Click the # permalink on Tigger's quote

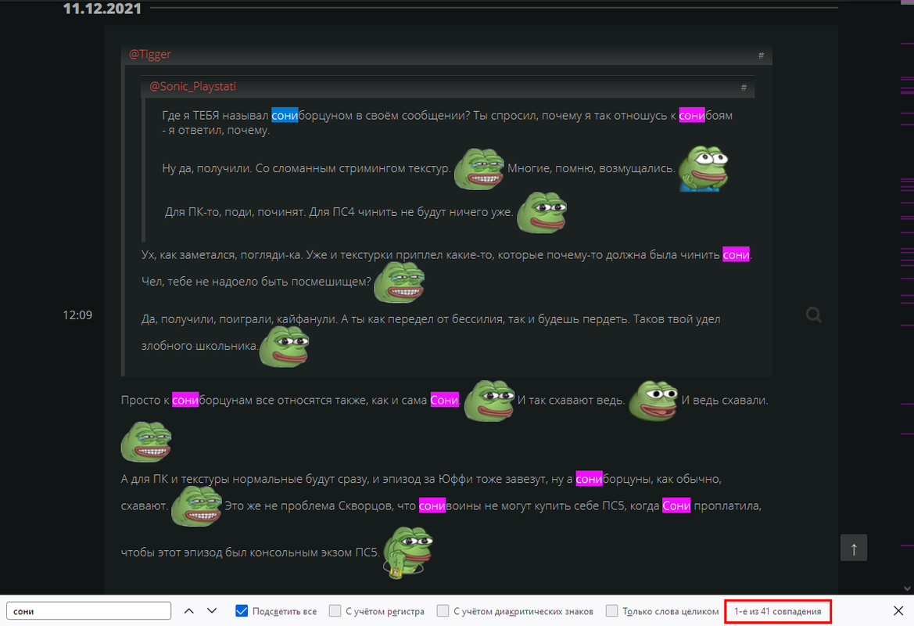click(x=761, y=56)
